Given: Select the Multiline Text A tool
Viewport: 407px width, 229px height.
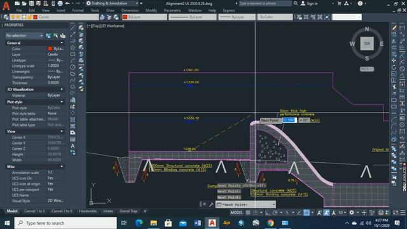Looking at the screenshot, I should [x=73, y=146].
